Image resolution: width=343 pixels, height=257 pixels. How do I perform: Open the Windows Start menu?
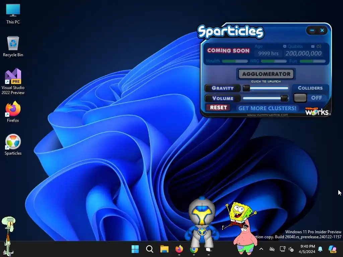tap(135, 249)
